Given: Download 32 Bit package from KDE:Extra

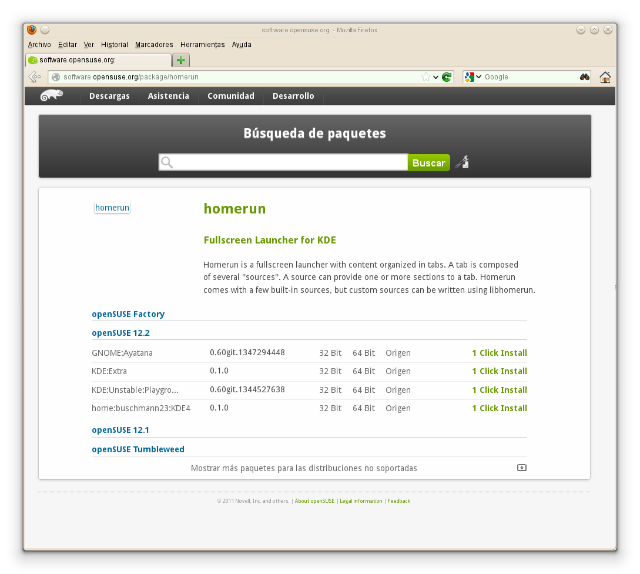Looking at the screenshot, I should tap(330, 371).
